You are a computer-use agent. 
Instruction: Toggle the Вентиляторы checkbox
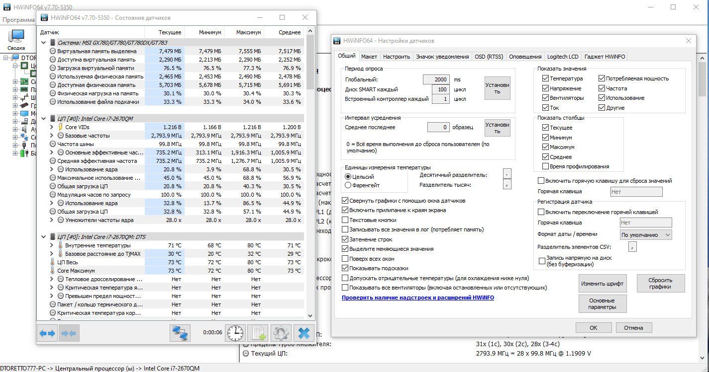[546, 98]
